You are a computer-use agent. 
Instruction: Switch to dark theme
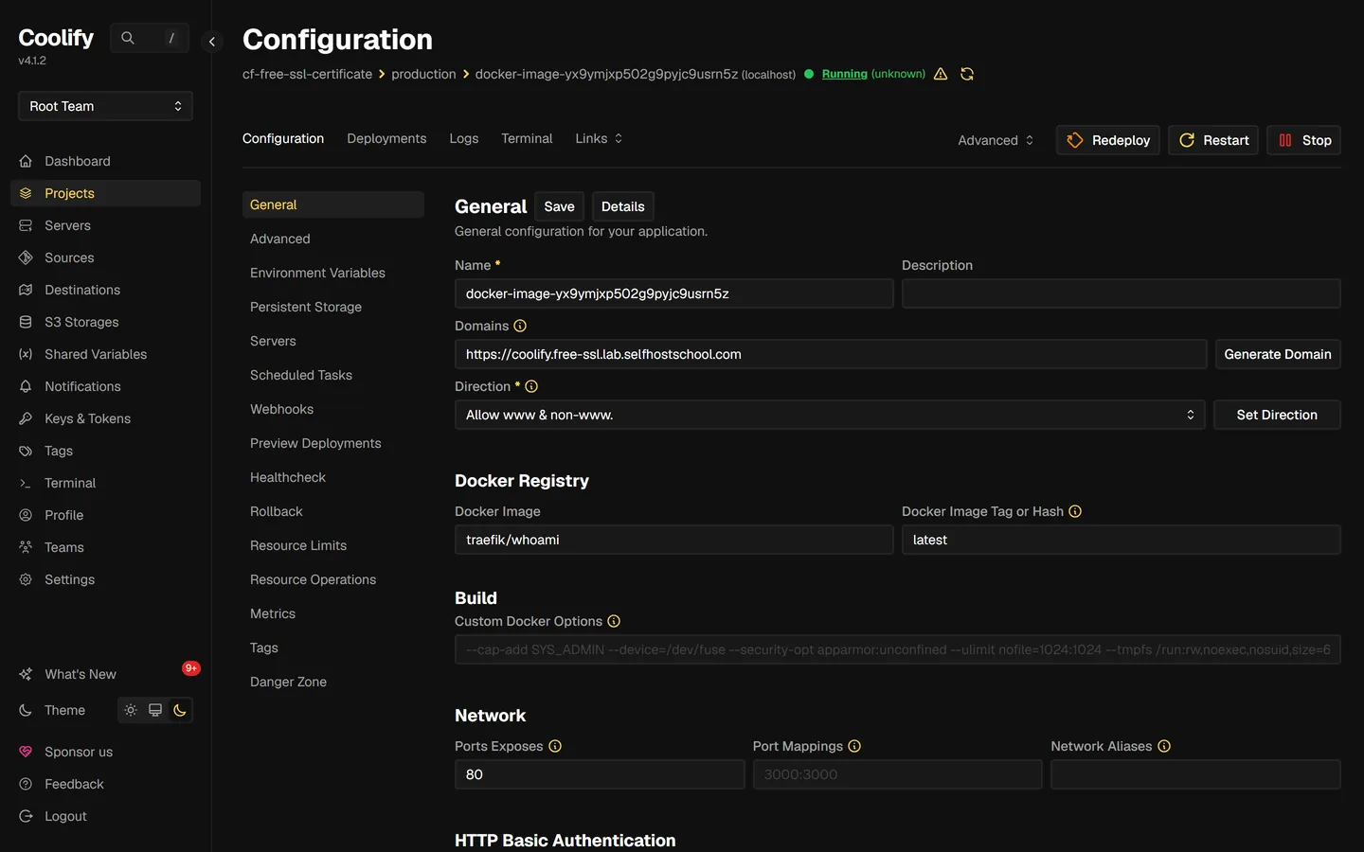click(x=180, y=710)
